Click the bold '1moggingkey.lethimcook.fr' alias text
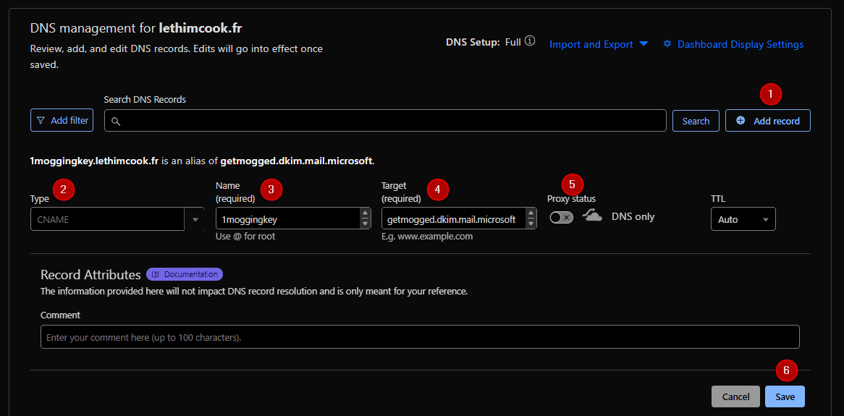 [94, 161]
